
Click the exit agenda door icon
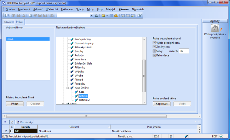[7, 15]
